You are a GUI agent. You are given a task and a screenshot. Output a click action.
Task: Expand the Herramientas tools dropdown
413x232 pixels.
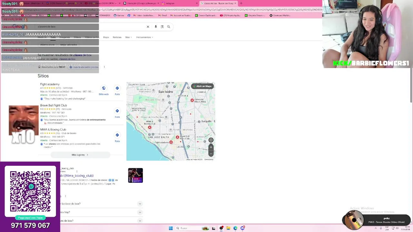(x=145, y=37)
